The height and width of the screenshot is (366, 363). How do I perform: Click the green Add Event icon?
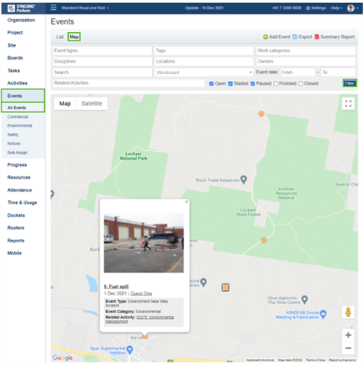265,37
